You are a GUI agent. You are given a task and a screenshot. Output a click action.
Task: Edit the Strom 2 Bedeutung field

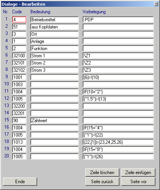[x=55, y=63]
